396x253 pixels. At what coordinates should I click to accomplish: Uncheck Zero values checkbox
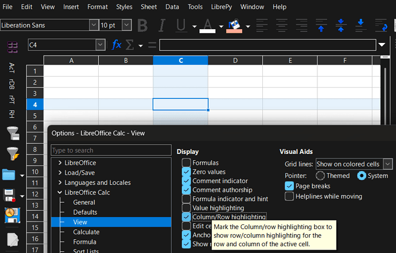pyautogui.click(x=186, y=172)
